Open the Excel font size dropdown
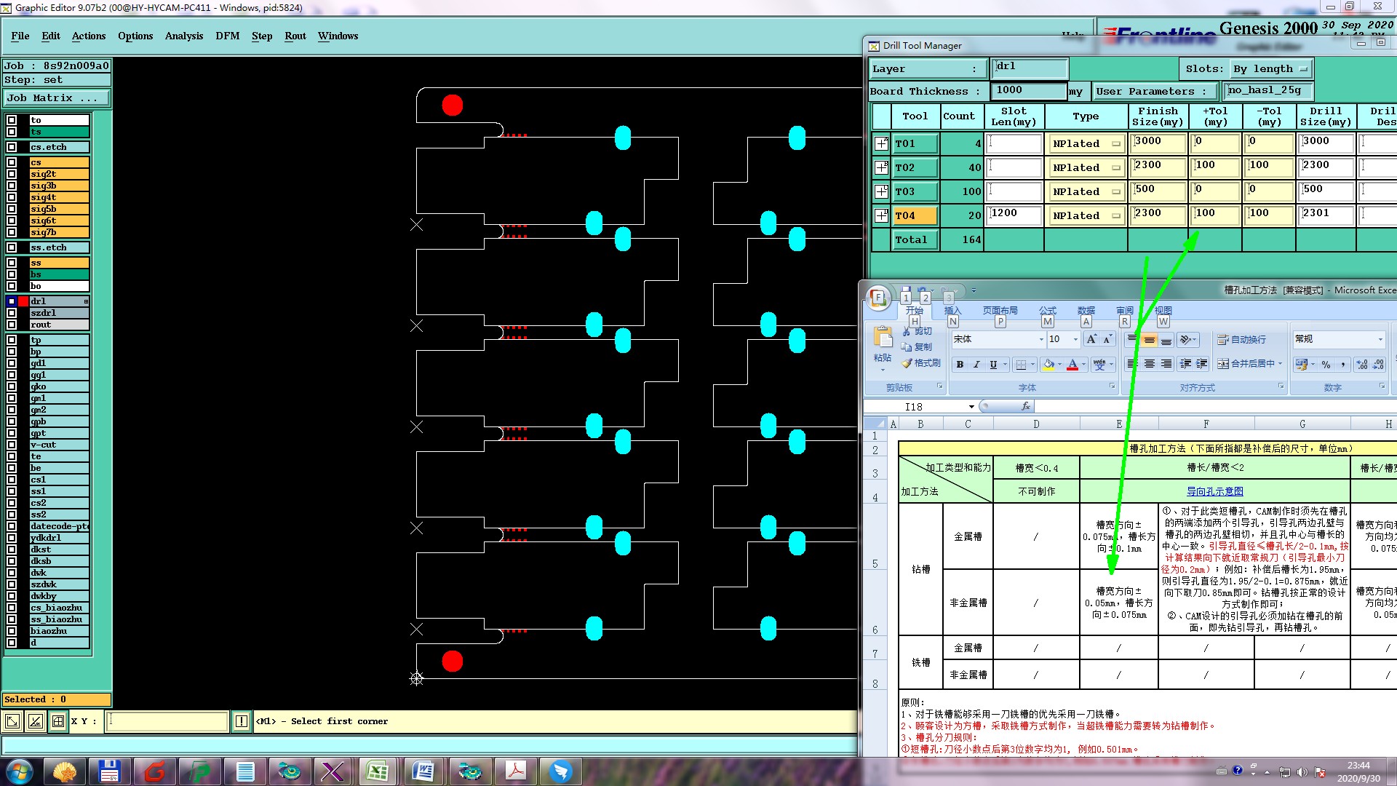Screen dimensions: 1397x786 pos(1075,339)
